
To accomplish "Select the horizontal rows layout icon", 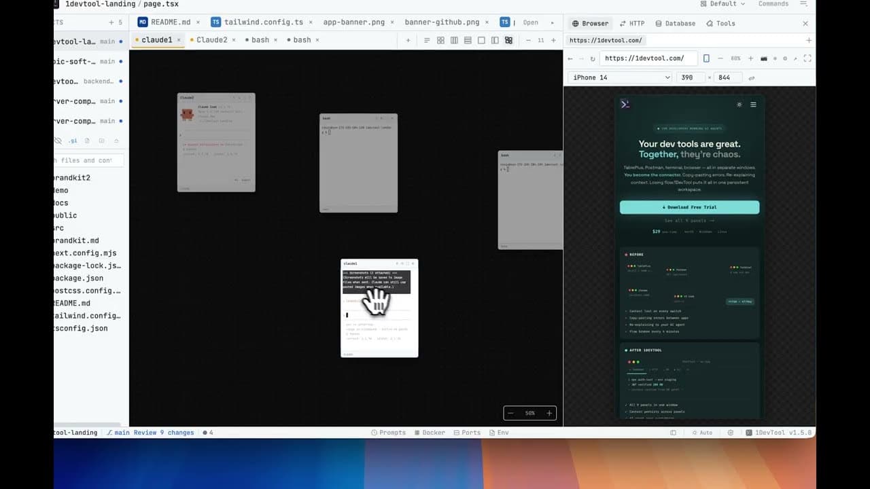I will pyautogui.click(x=468, y=40).
